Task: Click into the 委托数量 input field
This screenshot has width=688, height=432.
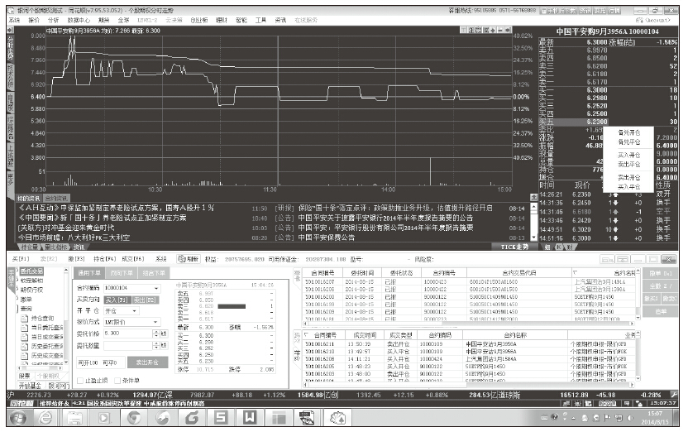Action: (124, 345)
